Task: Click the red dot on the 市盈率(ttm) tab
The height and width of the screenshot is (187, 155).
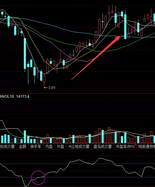Action: pos(135,145)
